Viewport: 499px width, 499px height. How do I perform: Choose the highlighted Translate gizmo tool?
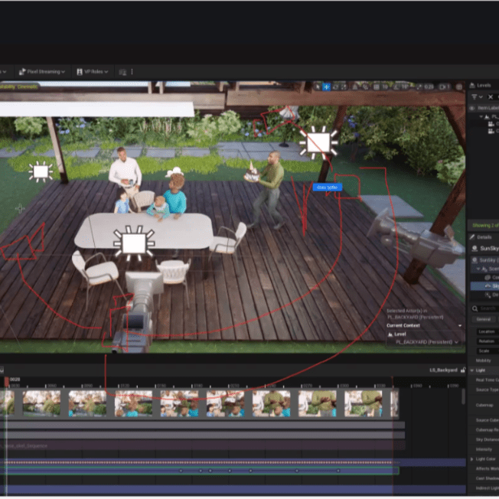point(327,86)
